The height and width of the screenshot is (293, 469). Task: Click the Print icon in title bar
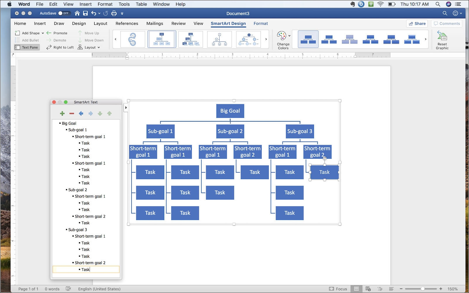pos(114,13)
